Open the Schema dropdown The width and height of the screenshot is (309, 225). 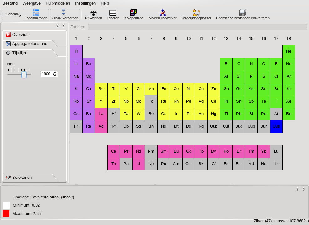click(x=13, y=14)
